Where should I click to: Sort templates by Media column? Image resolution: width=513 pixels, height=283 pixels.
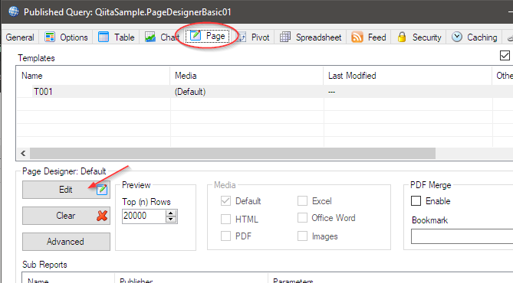[247, 76]
